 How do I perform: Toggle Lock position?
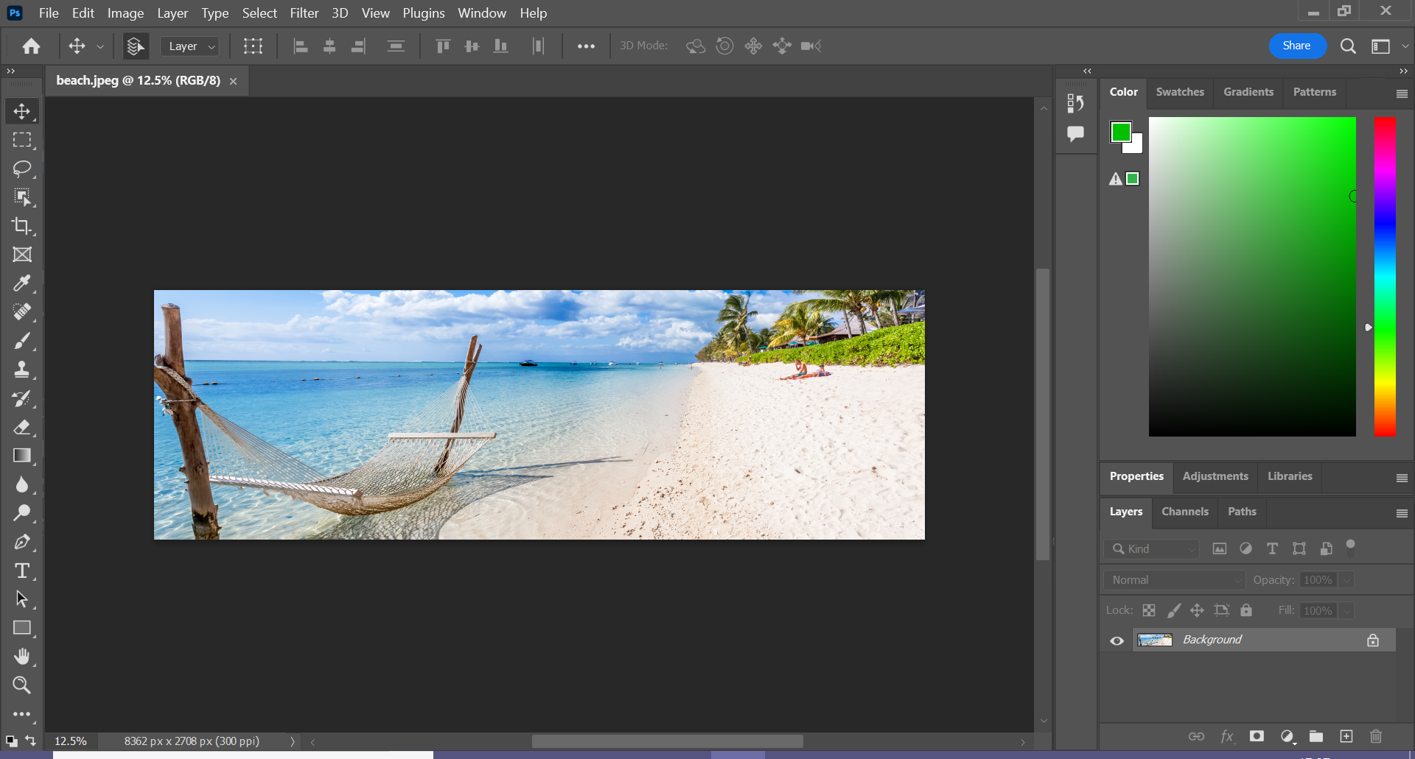pyautogui.click(x=1197, y=610)
